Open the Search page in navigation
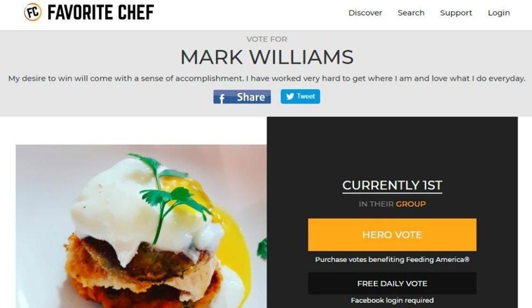This screenshot has height=308, width=532. point(411,13)
